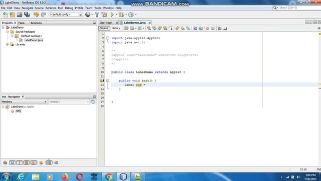Click the lightbulb hint icon on line 12
Image resolution: width=321 pixels, height=181 pixels.
tap(101, 80)
